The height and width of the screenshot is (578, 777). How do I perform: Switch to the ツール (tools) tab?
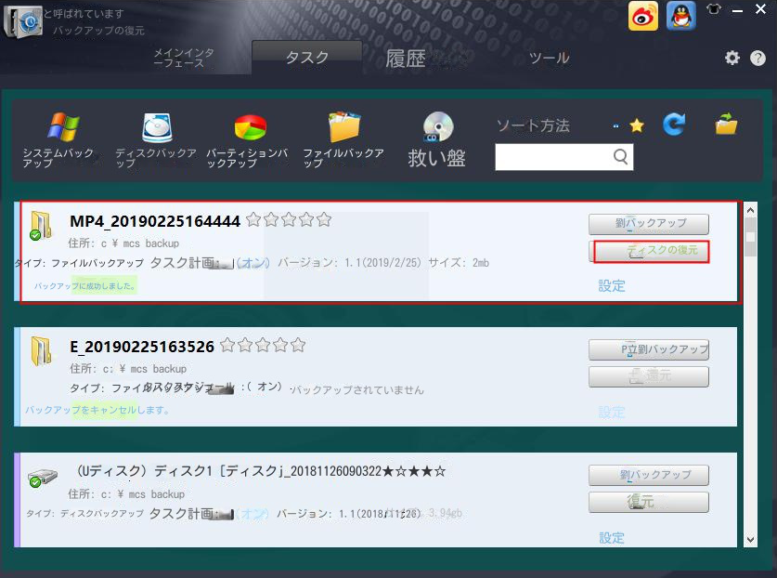[549, 58]
